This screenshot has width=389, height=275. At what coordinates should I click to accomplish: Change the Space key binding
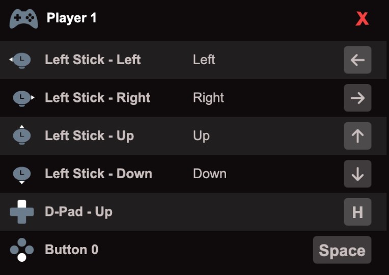click(342, 250)
